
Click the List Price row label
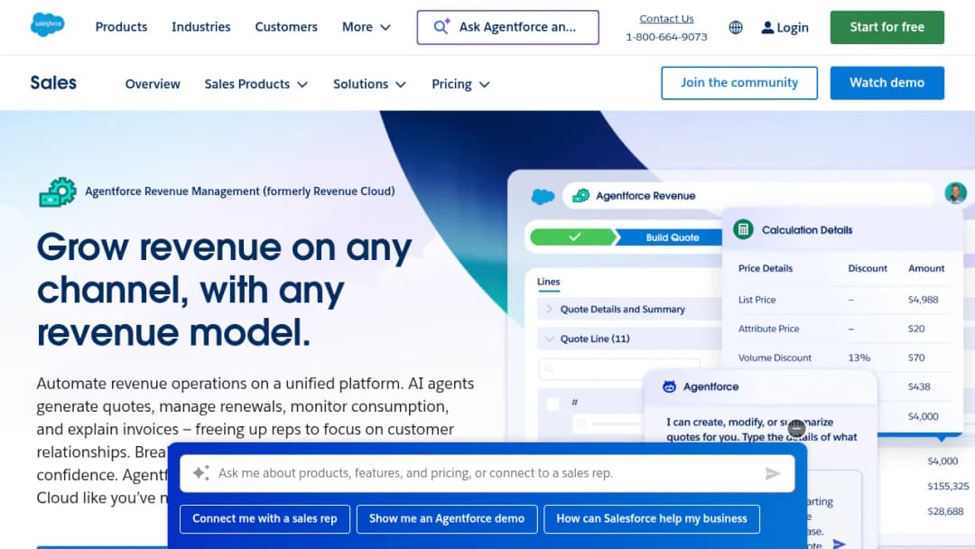pos(757,300)
